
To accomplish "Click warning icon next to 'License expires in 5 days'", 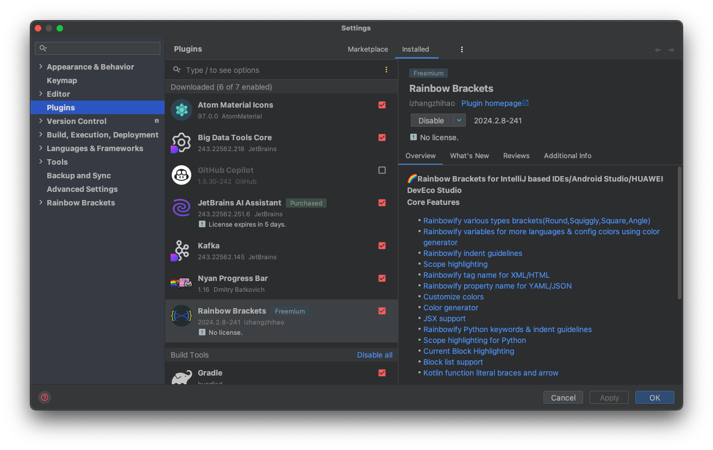I will pos(202,224).
